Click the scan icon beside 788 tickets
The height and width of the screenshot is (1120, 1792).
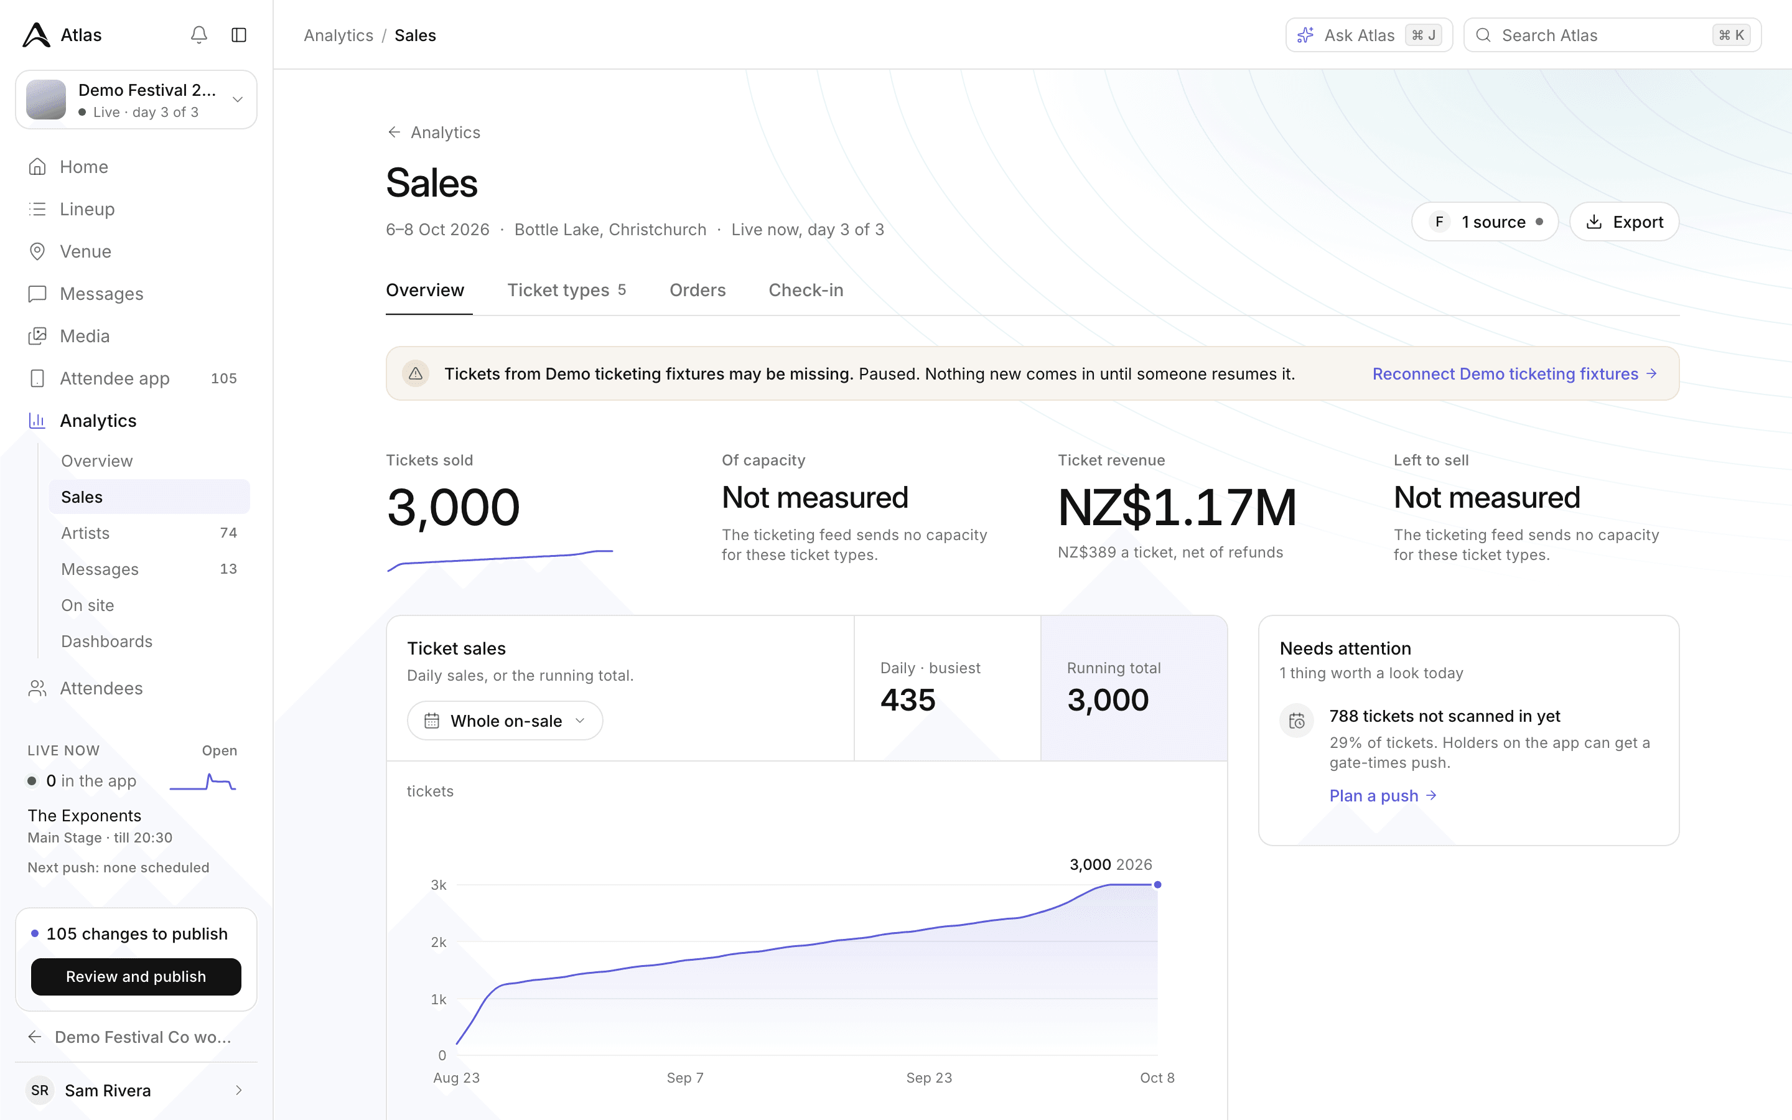(x=1297, y=720)
